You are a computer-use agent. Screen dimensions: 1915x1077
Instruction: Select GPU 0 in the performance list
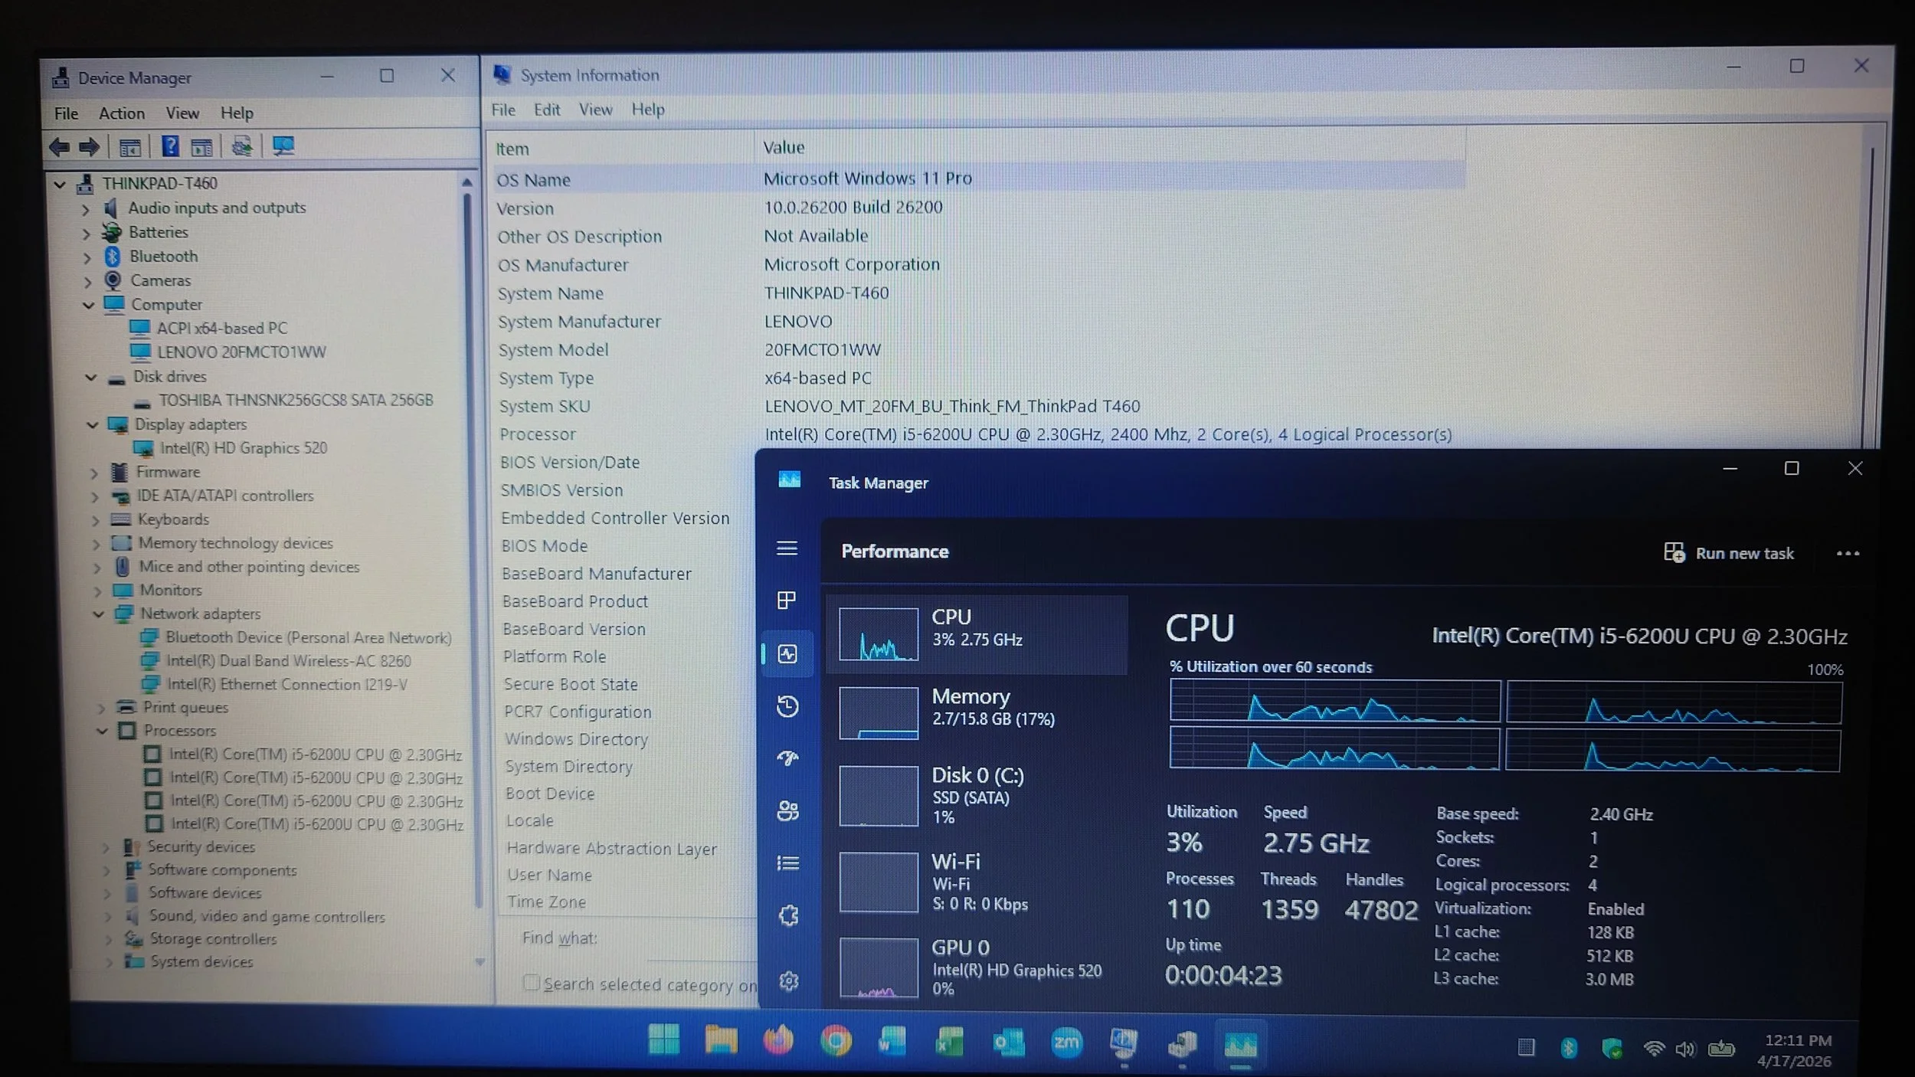point(977,967)
